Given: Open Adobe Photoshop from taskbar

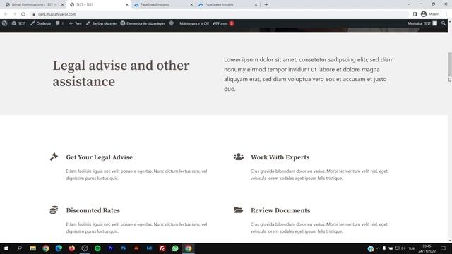Looking at the screenshot, I should (124, 248).
